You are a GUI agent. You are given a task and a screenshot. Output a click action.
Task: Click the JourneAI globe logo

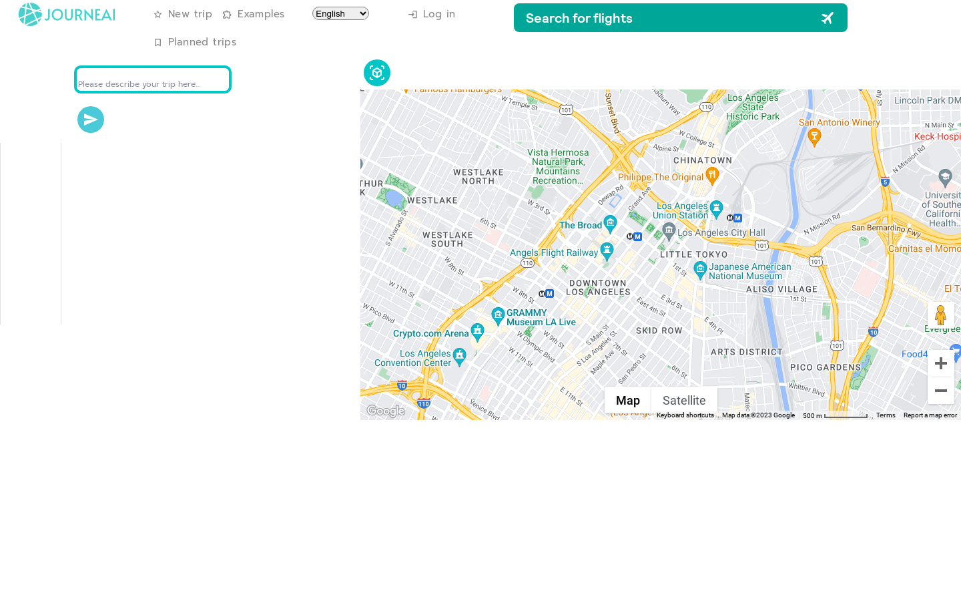[x=30, y=15]
